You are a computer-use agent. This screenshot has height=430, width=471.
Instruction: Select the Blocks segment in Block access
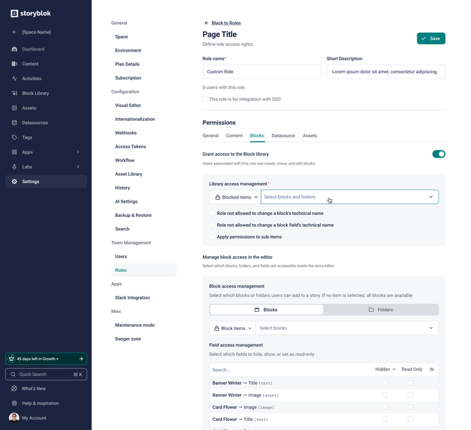tap(266, 310)
